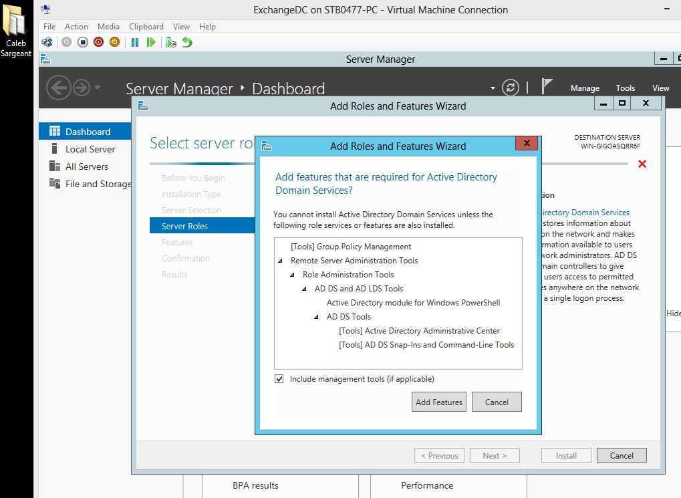The image size is (681, 498).
Task: Click the File and Storage icon
Action: (x=55, y=183)
